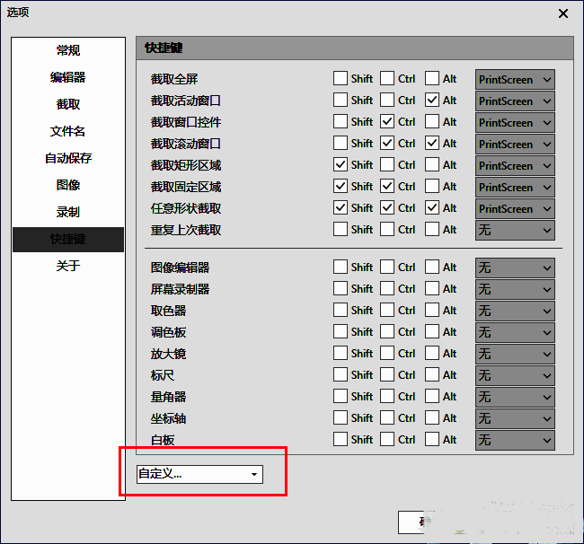Expand key dropdown for 重复上次截取
The image size is (584, 544).
pyautogui.click(x=515, y=231)
